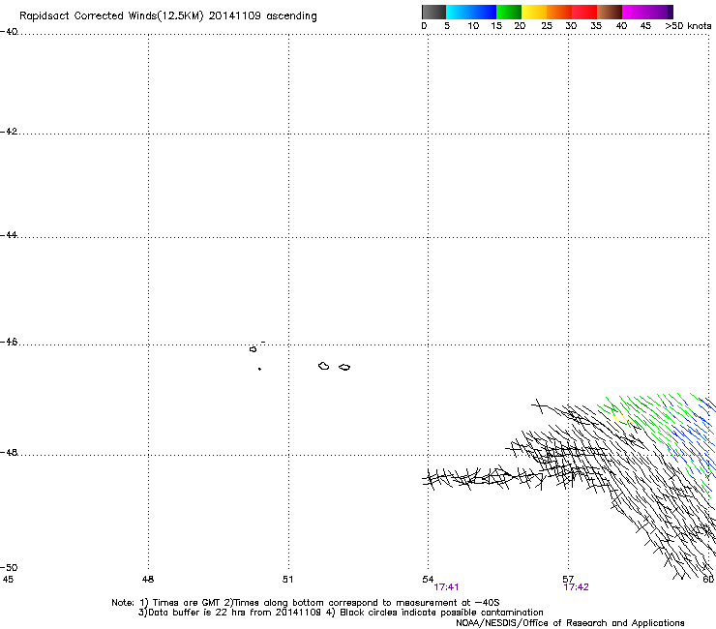Click the longitude label '48'
The height and width of the screenshot is (629, 716).
pyautogui.click(x=148, y=580)
